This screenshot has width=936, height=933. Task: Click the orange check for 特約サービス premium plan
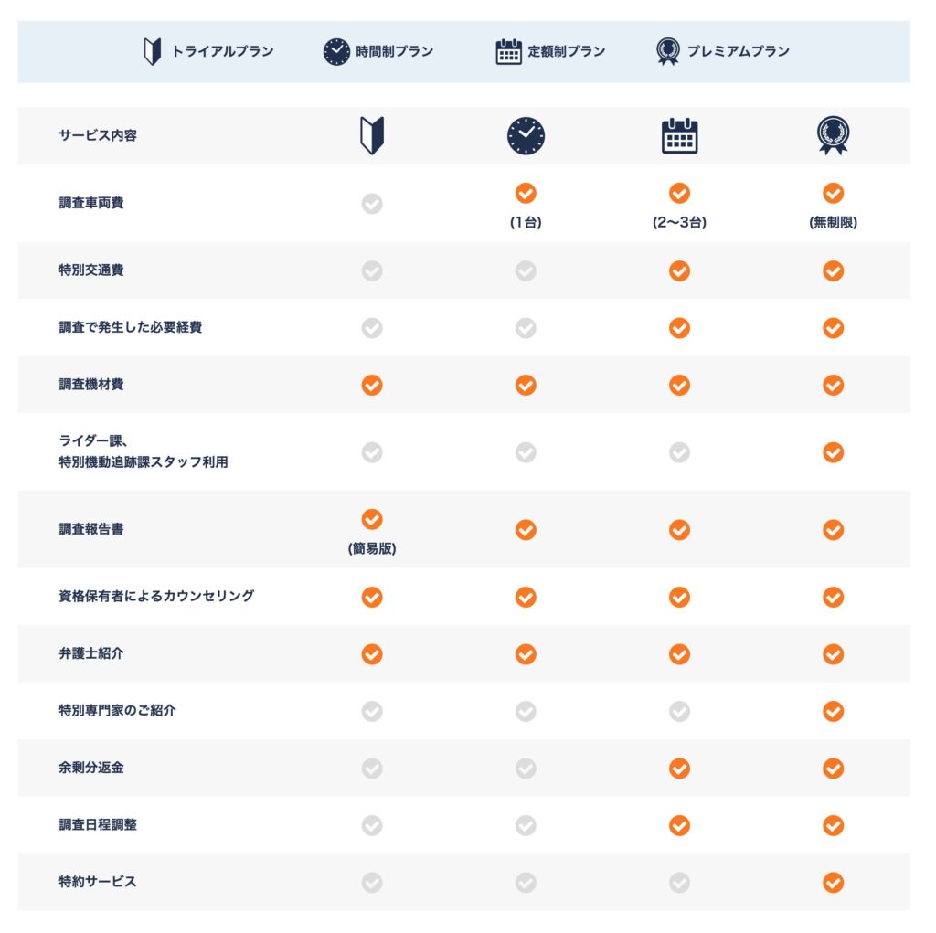pos(833,883)
